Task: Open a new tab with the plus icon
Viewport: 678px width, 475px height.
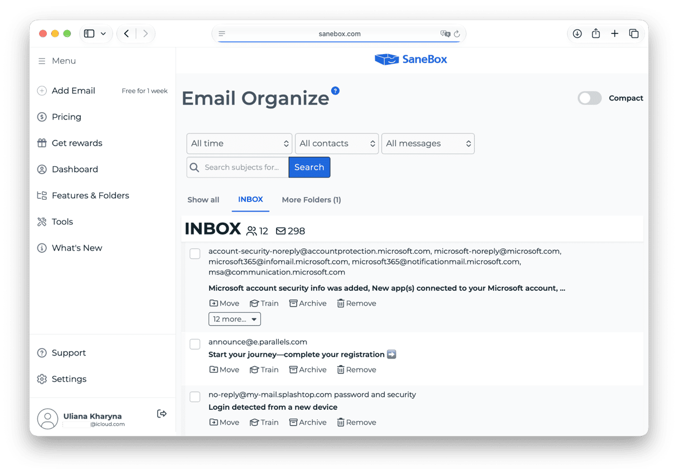Action: tap(614, 33)
